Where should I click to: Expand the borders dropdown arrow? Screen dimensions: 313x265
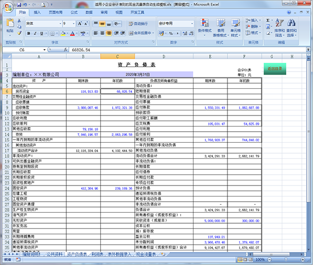click(x=57, y=33)
